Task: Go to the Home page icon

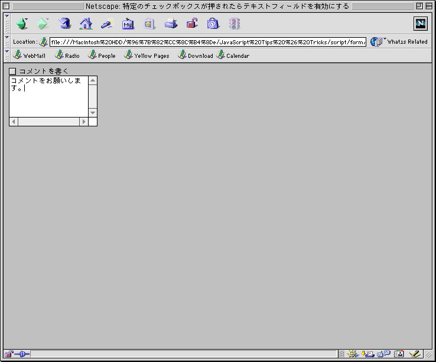Action: pos(86,24)
